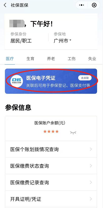Tap the 医保电子凭证 banner title
Image resolution: width=103 pixels, height=208 pixels.
[x=41, y=78]
